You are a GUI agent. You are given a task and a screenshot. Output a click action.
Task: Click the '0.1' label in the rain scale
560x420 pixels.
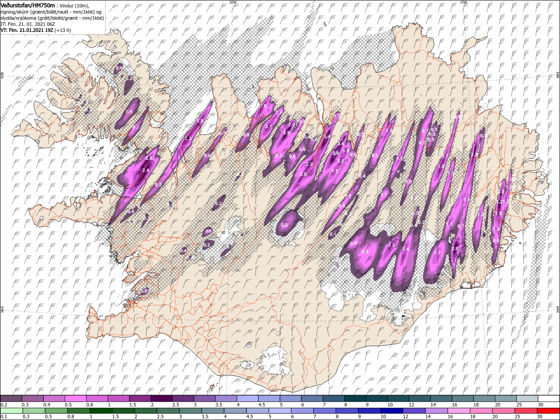pyautogui.click(x=3, y=417)
